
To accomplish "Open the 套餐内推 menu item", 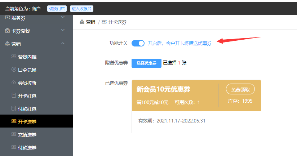I will pyautogui.click(x=36, y=57).
